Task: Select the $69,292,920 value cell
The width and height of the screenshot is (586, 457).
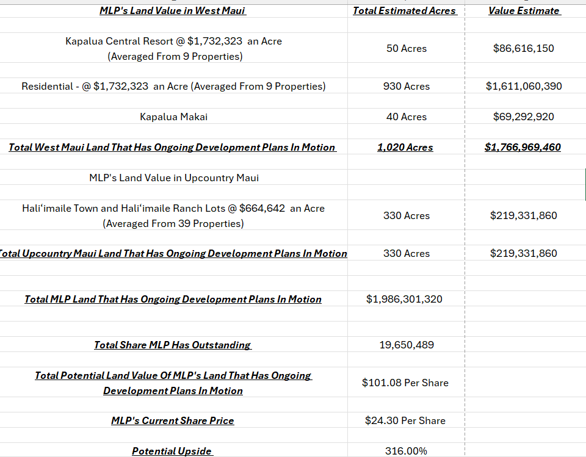Action: pyautogui.click(x=524, y=117)
